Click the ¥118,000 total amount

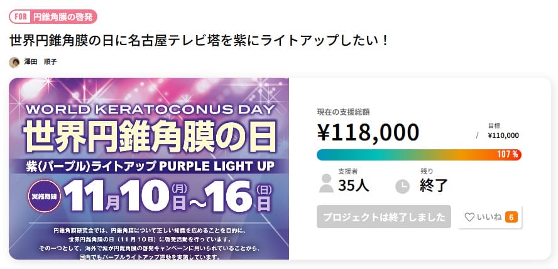tap(368, 132)
